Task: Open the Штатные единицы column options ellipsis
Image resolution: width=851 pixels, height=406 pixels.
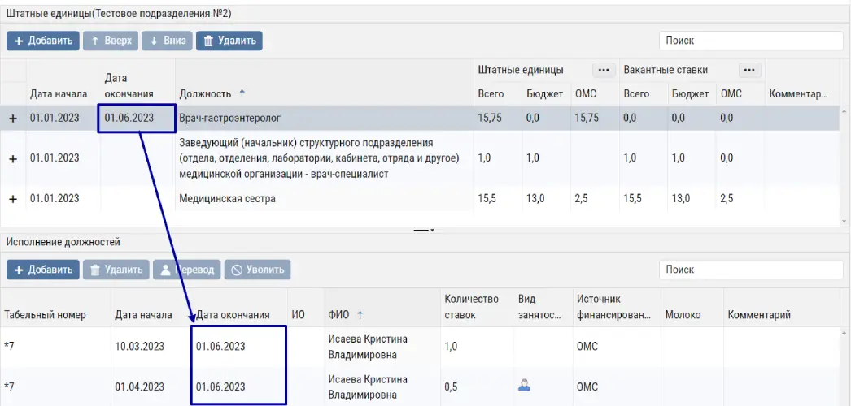Action: pyautogui.click(x=603, y=70)
